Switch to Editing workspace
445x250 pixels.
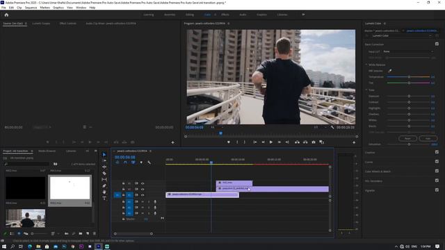coord(190,15)
